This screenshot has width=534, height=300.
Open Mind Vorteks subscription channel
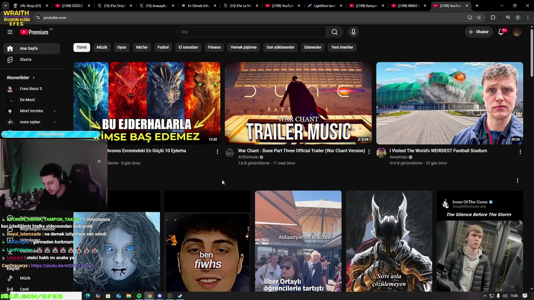click(32, 111)
